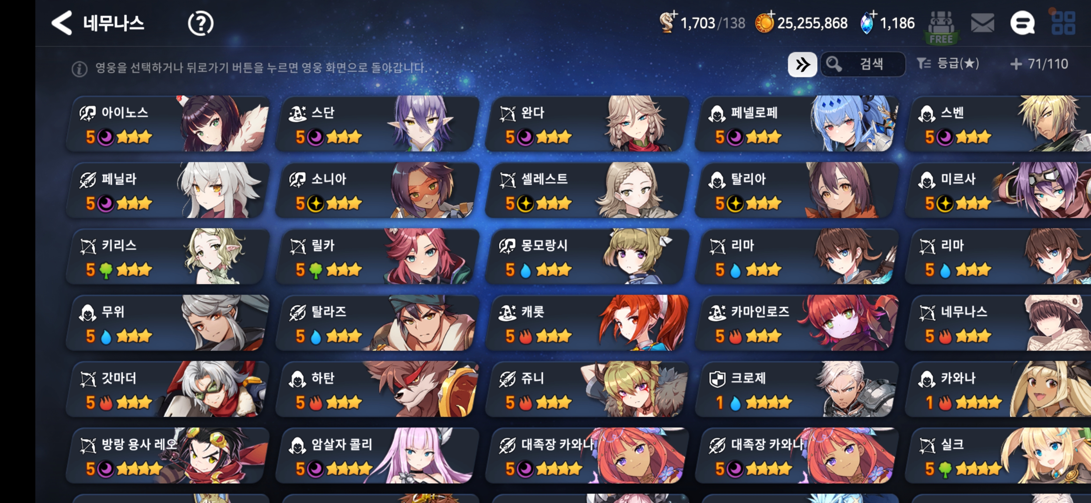Screen dimensions: 1091x503
Task: Select the hero 아이노스 card
Action: pyautogui.click(x=168, y=124)
